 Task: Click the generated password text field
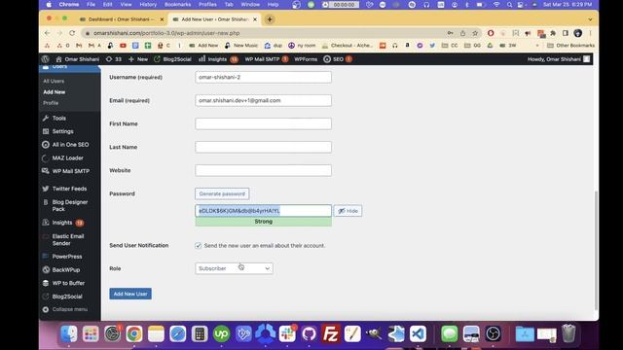tap(263, 211)
